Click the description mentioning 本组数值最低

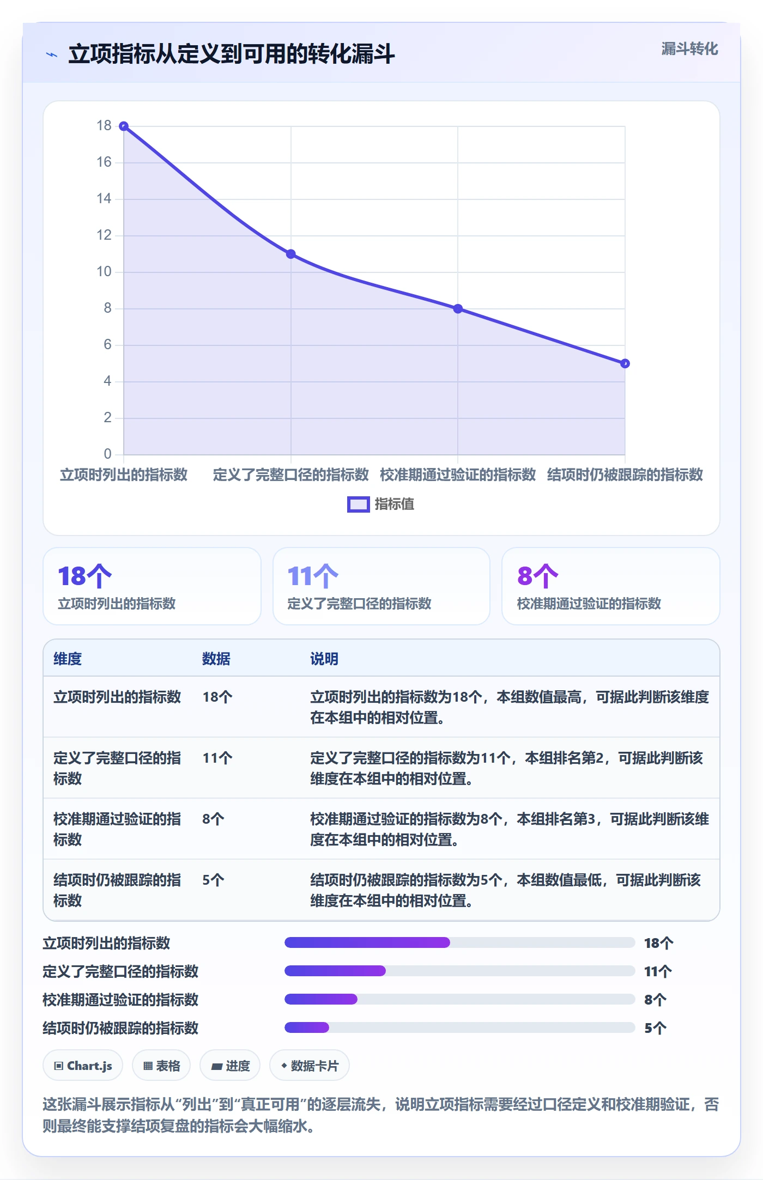(x=506, y=890)
